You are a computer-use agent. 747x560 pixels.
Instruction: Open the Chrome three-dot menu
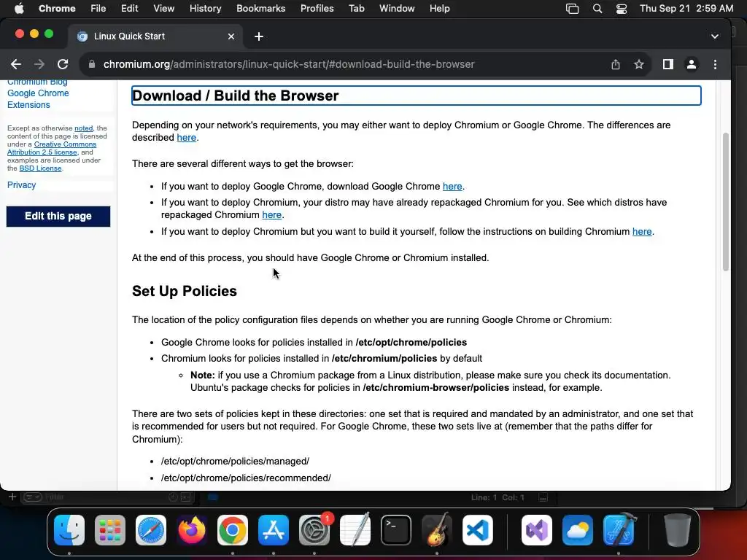click(x=715, y=64)
